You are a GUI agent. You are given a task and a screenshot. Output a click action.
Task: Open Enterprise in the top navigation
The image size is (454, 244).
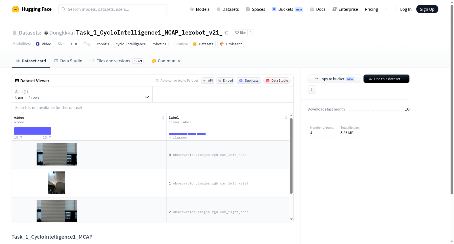(345, 9)
